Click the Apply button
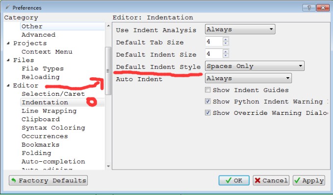 point(309,180)
